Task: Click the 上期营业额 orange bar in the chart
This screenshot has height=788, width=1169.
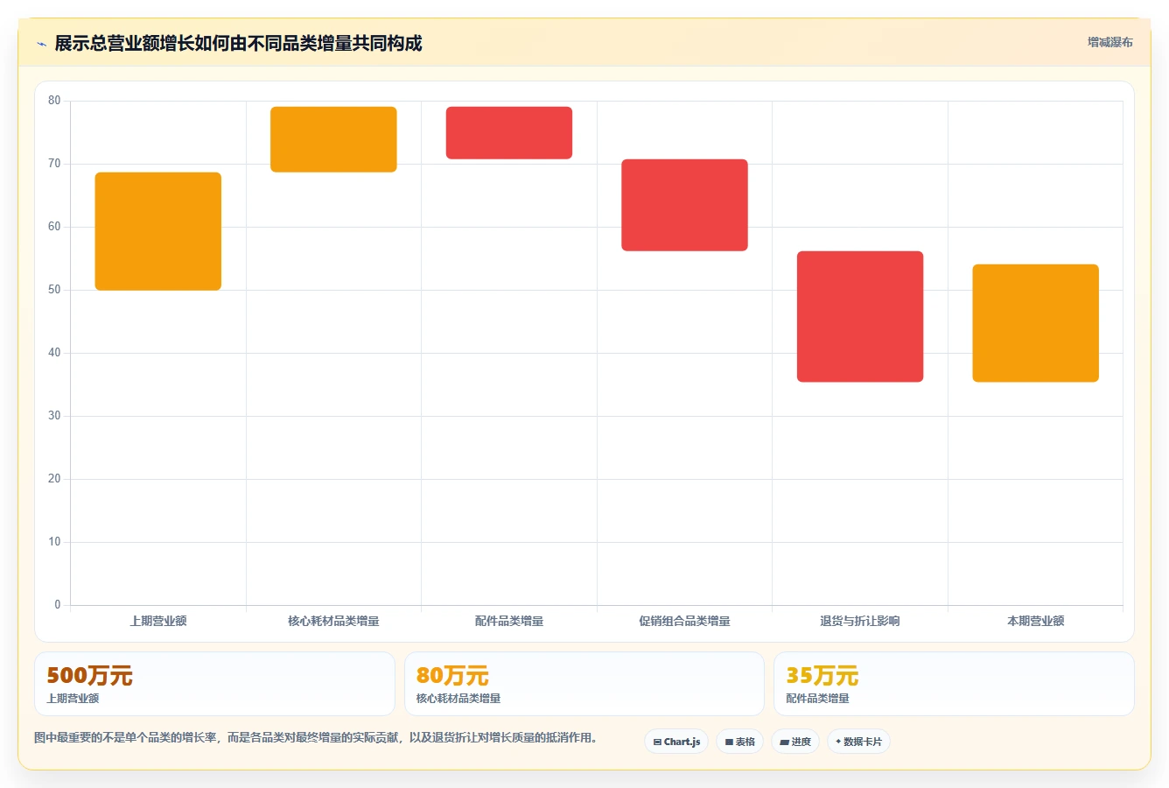Action: [158, 231]
